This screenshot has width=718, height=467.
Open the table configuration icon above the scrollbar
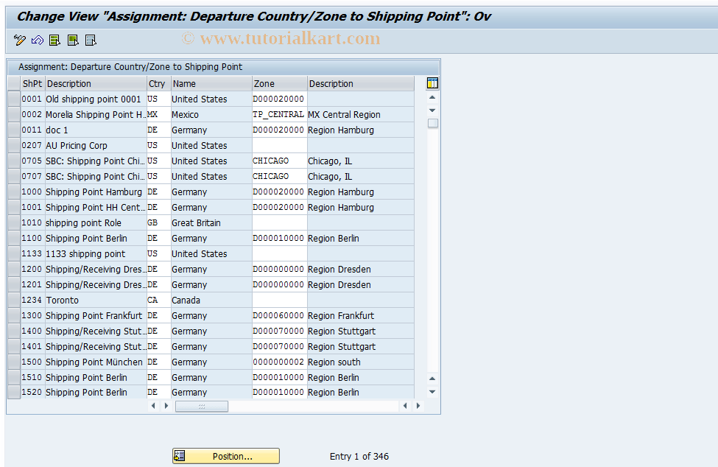432,83
